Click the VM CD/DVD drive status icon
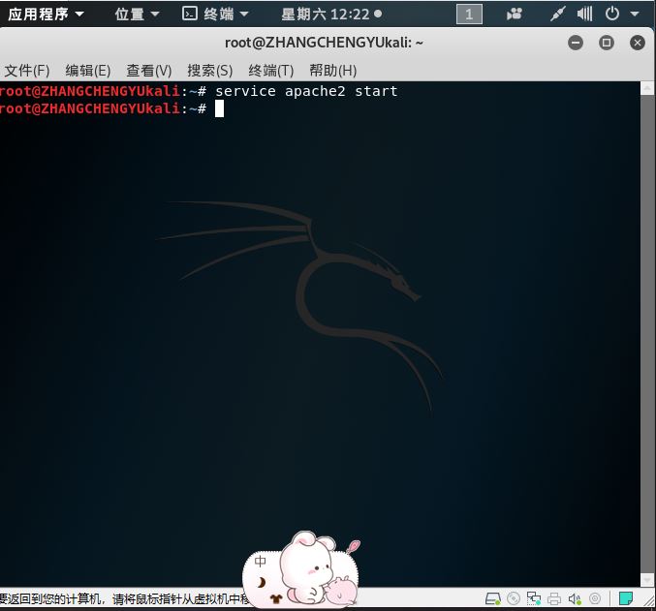 pyautogui.click(x=514, y=598)
